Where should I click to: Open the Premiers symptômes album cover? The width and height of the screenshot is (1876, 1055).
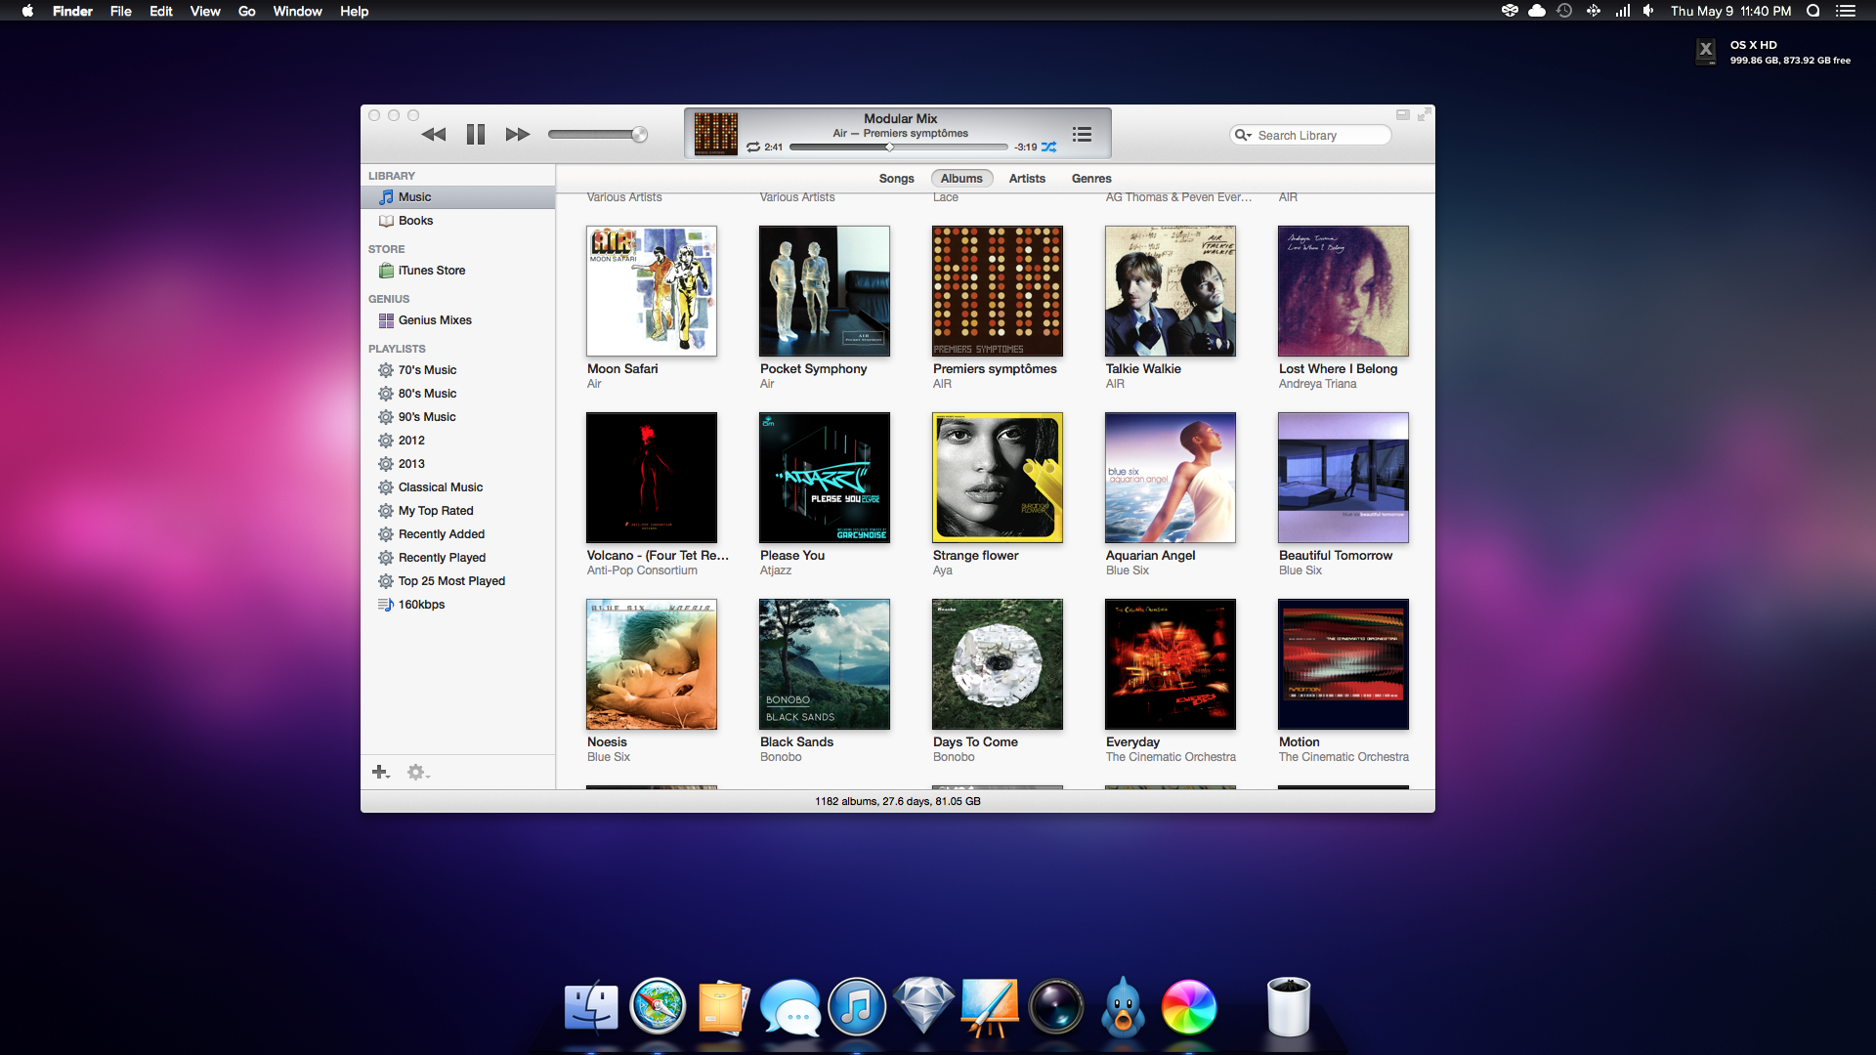pos(998,291)
